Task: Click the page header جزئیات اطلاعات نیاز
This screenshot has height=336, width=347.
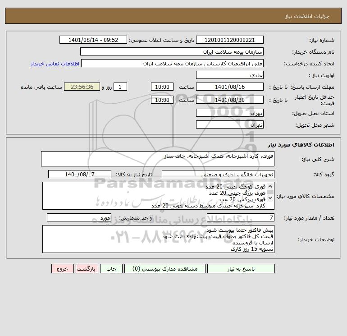Action: point(307,16)
